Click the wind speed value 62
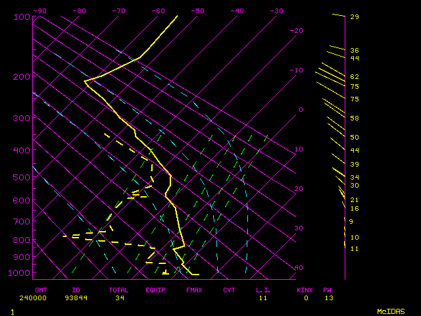This screenshot has width=421, height=316. click(x=355, y=77)
